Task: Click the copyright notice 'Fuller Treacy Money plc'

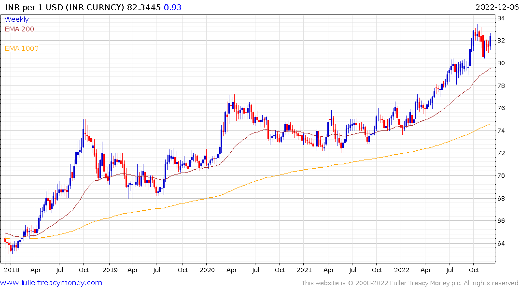Action: pyautogui.click(x=425, y=283)
